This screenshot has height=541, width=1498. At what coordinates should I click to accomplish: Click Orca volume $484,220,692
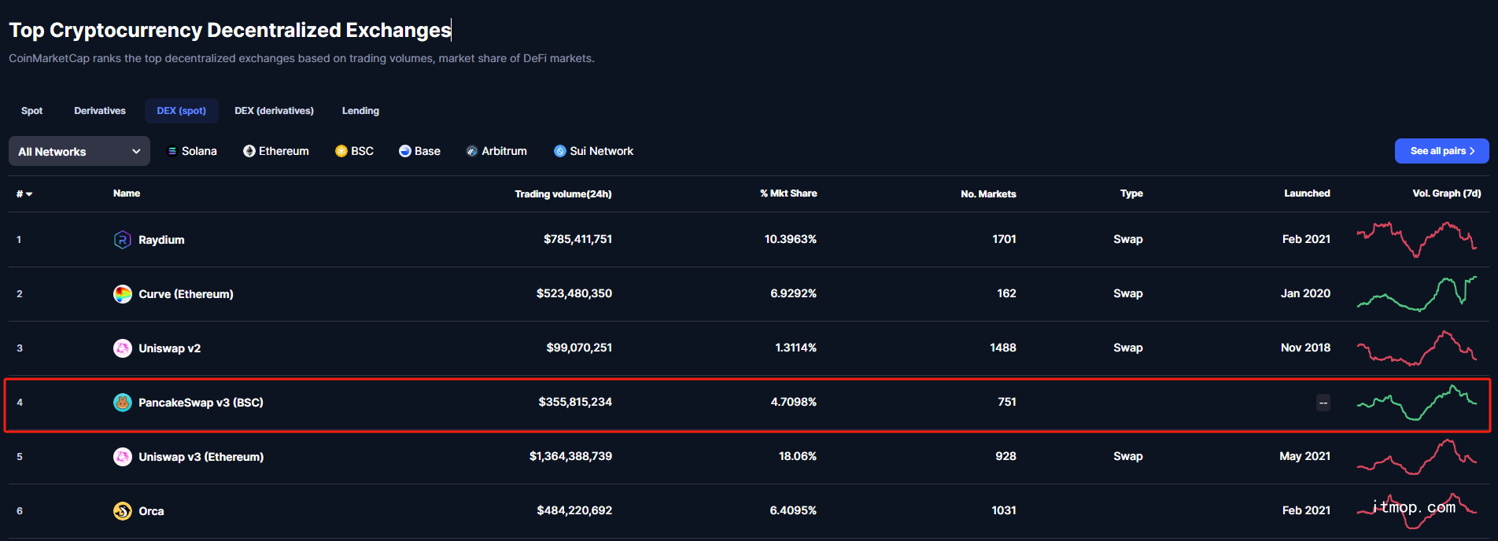[574, 510]
